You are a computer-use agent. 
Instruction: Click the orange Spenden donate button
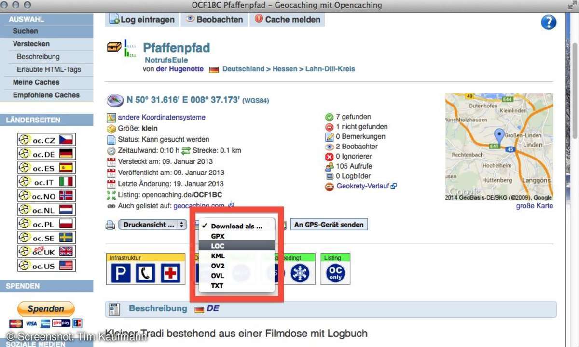46,309
